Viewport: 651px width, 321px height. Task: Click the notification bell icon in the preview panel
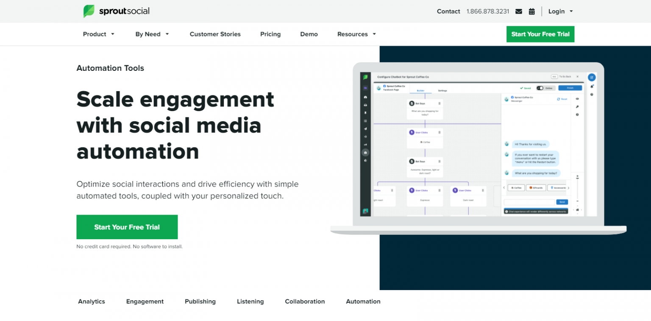592,87
